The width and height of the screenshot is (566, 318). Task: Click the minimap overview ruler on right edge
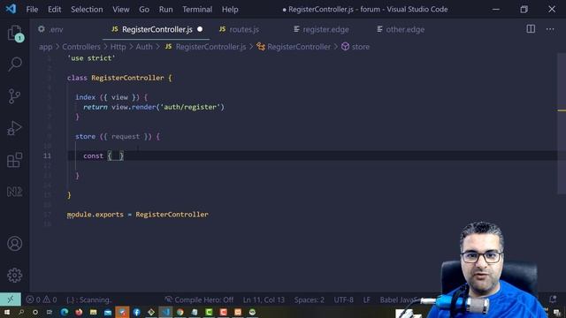point(562,123)
